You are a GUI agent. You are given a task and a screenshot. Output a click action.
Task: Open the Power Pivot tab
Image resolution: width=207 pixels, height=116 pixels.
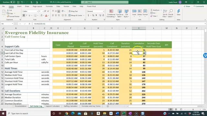coord(91,6)
